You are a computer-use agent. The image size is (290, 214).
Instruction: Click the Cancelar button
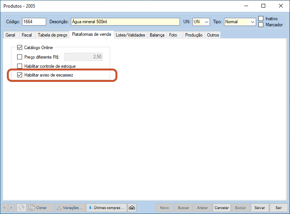pyautogui.click(x=221, y=208)
